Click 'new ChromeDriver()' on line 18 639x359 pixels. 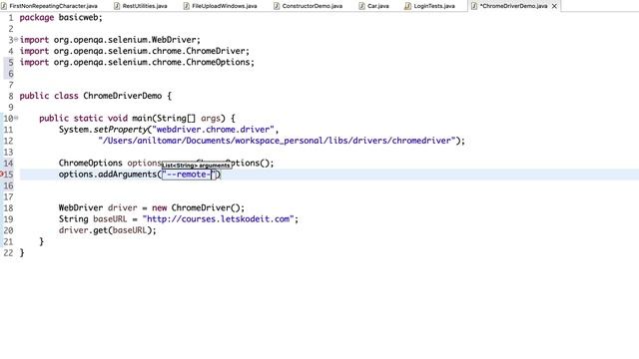tap(198, 207)
